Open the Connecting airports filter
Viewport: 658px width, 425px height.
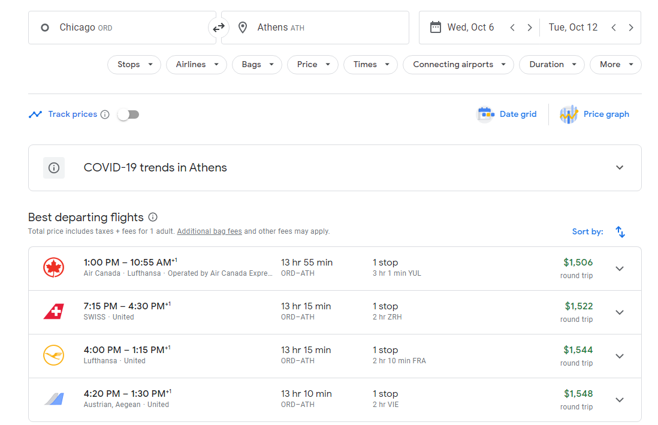pyautogui.click(x=458, y=65)
